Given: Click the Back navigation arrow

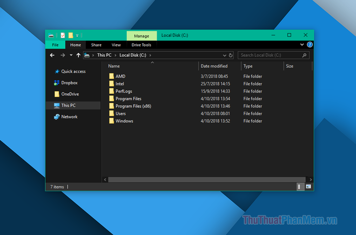Looking at the screenshot, I should [52, 55].
